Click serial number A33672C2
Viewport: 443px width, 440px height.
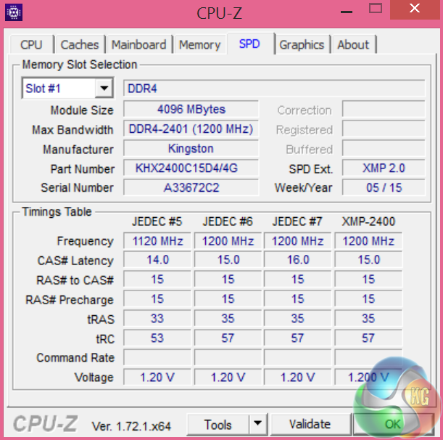click(191, 187)
